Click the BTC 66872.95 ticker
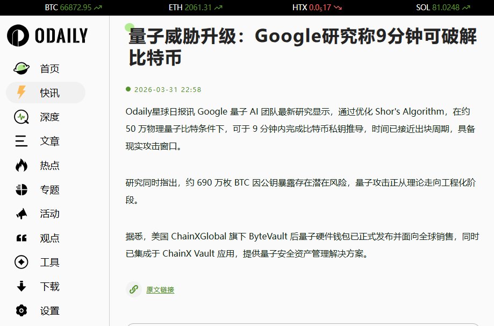Screen dimensions: 494x326 point(74,8)
